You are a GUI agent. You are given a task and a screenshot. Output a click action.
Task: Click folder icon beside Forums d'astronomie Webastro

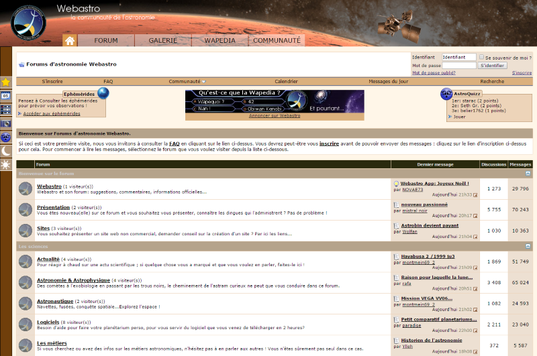click(21, 64)
